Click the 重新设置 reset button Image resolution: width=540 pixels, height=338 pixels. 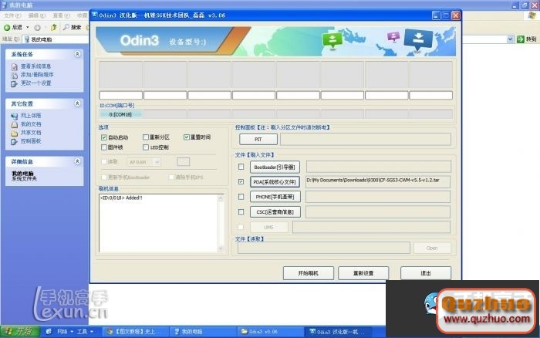[363, 273]
